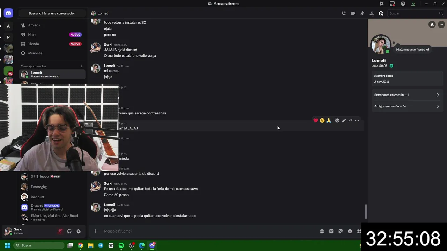Select server P in server rail

click(x=8, y=37)
